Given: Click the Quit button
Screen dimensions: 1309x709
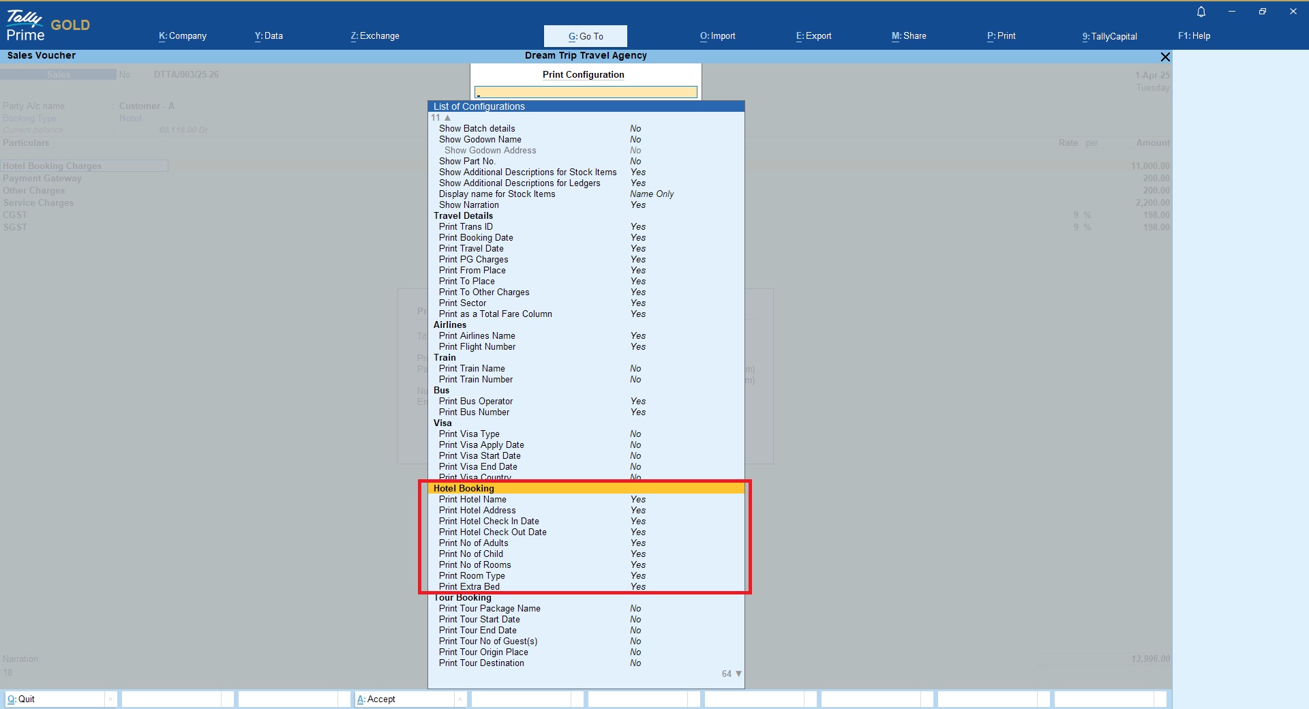Looking at the screenshot, I should (x=22, y=699).
